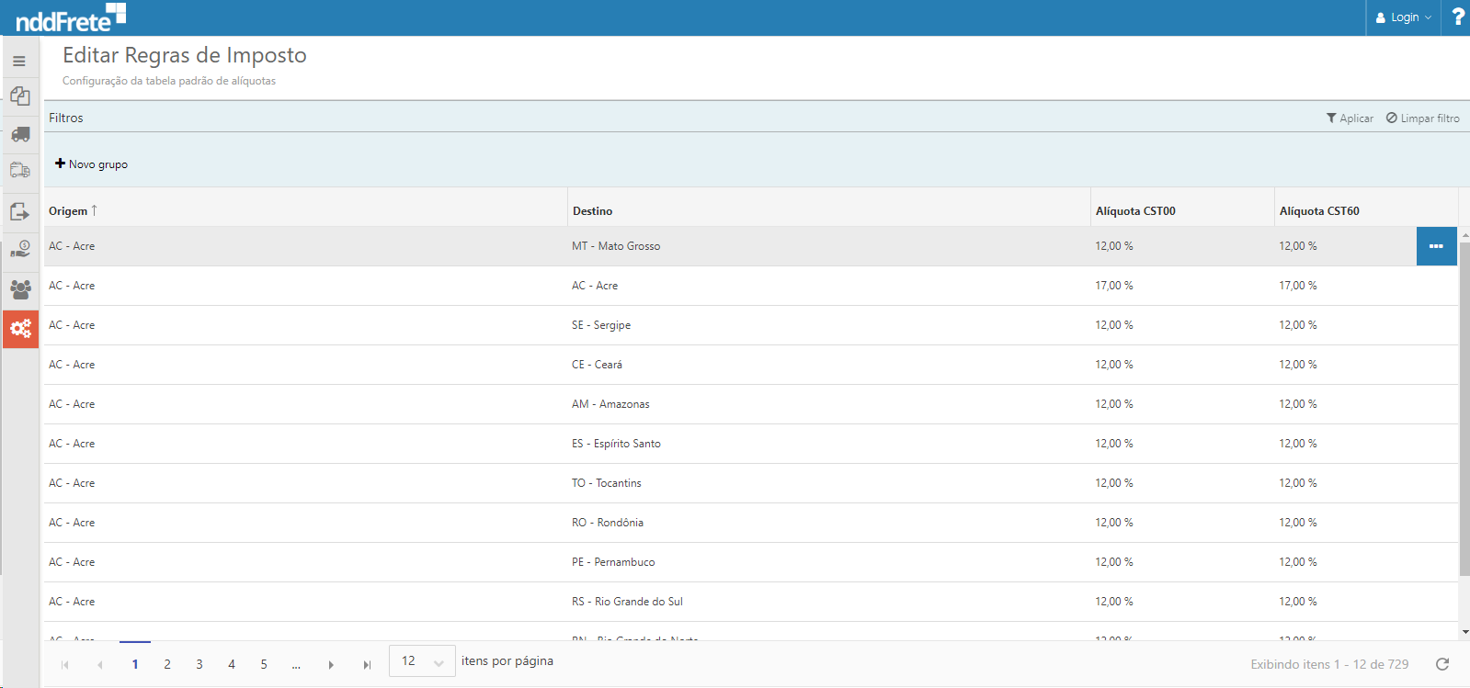Screen dimensions: 1470x688
Task: Apply the filter with Aplicar
Action: click(1350, 118)
